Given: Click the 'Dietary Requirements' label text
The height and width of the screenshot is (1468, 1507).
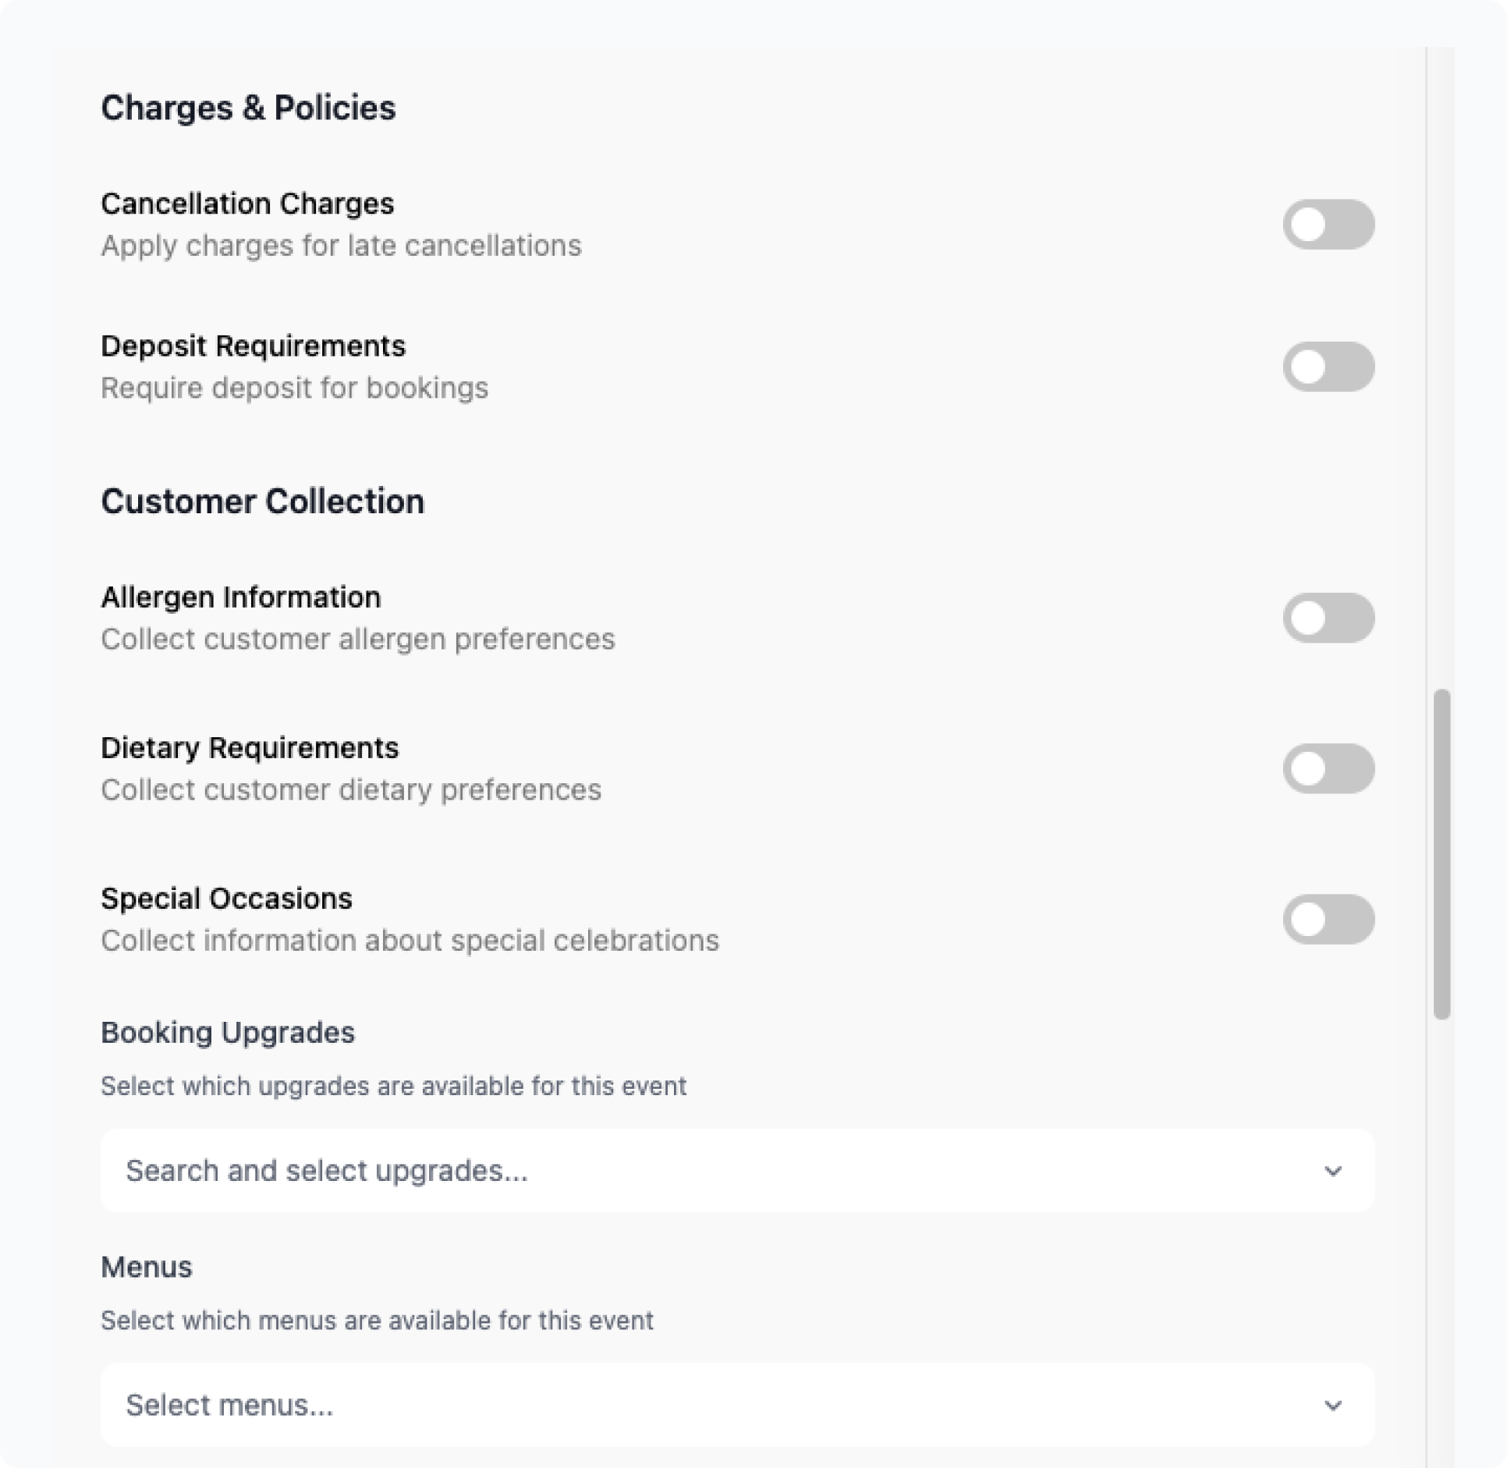Looking at the screenshot, I should (x=250, y=747).
